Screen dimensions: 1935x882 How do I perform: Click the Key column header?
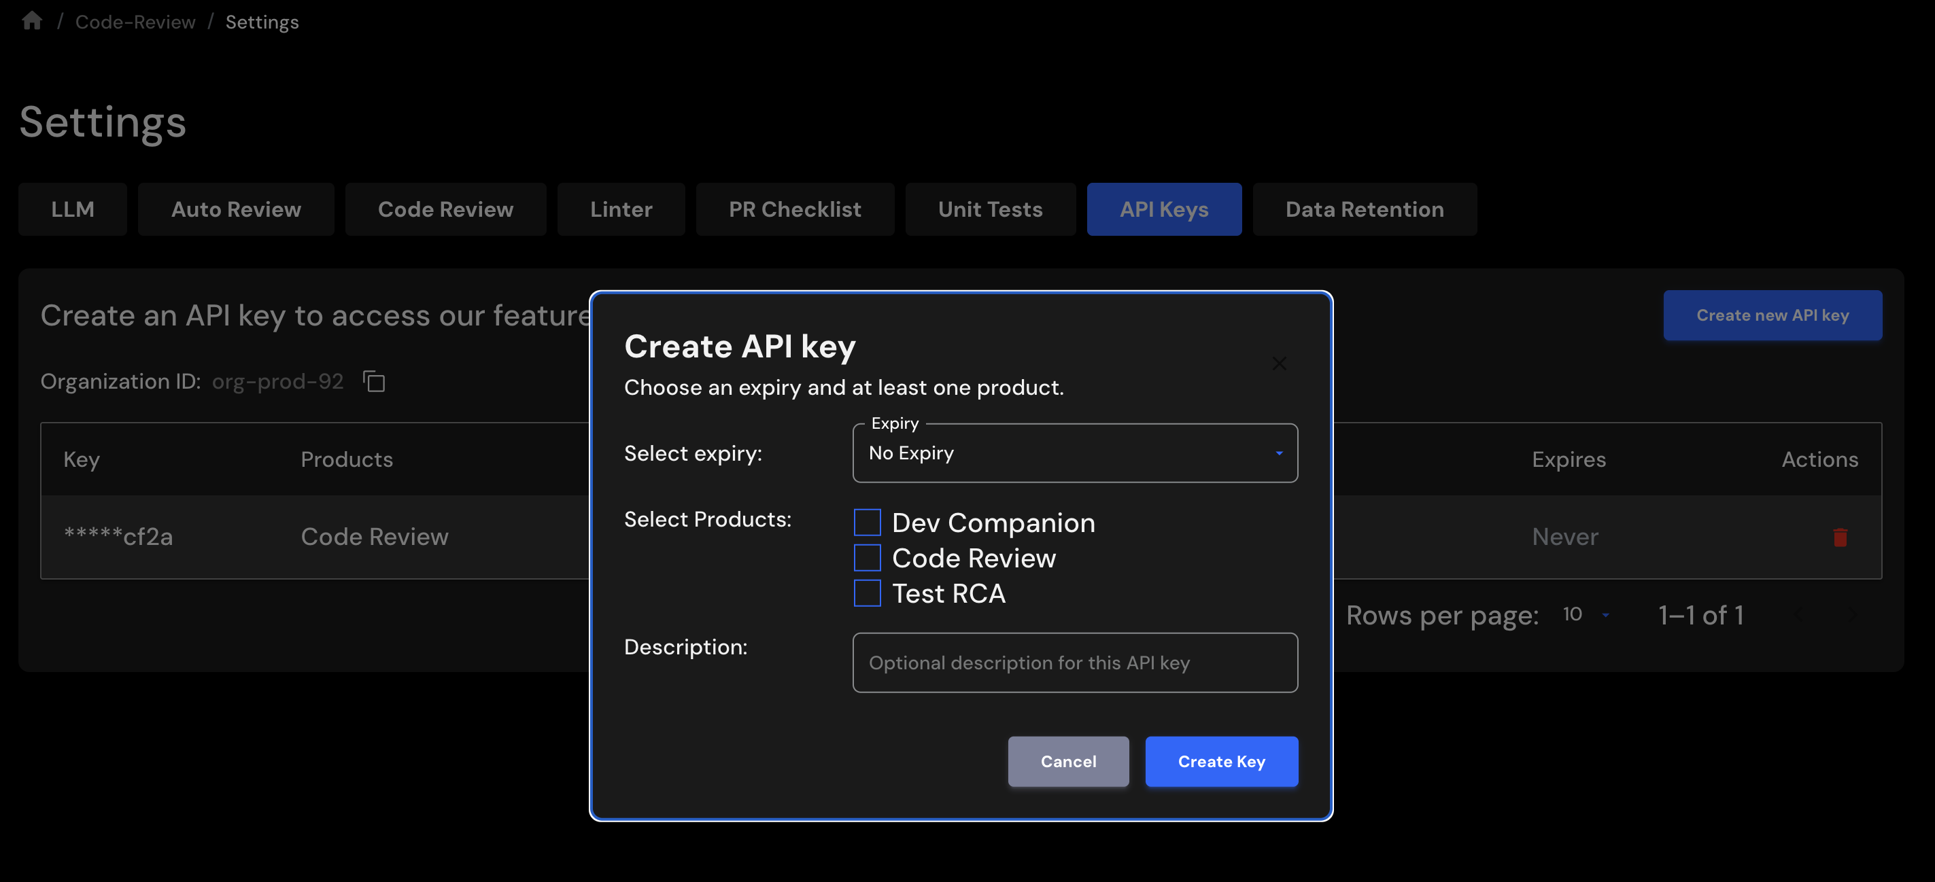click(x=81, y=459)
